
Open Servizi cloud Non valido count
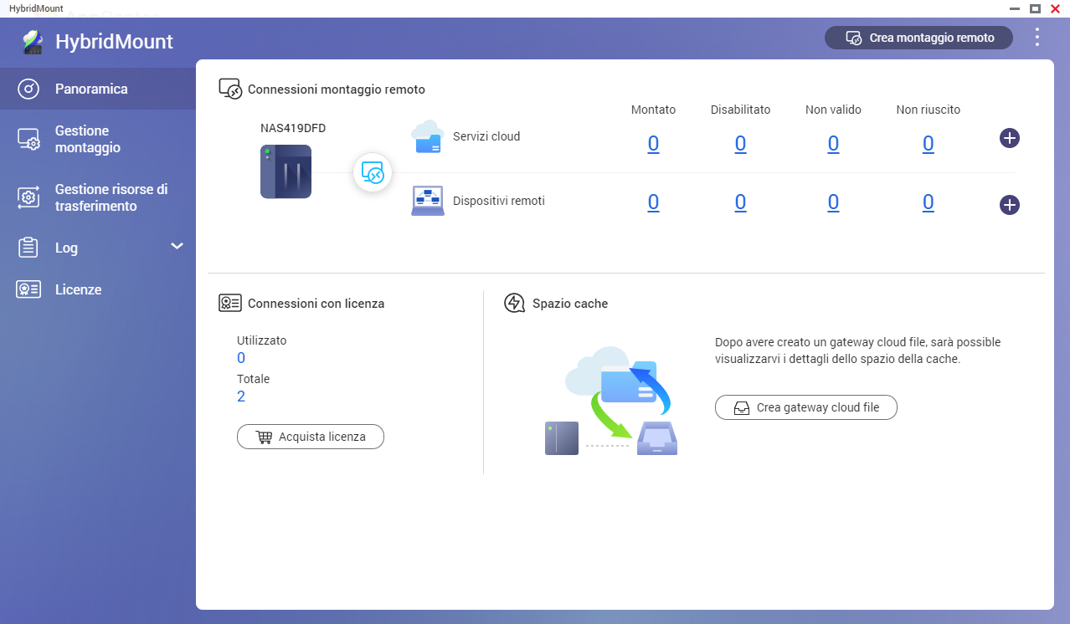pyautogui.click(x=833, y=144)
